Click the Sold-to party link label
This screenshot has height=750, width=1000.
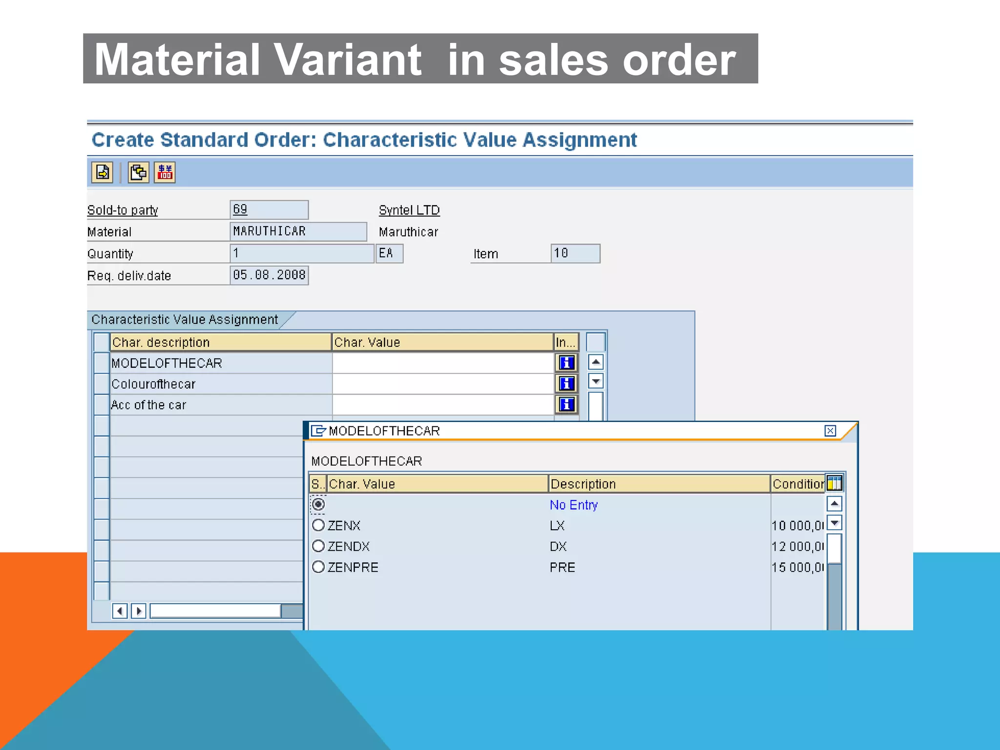point(123,210)
